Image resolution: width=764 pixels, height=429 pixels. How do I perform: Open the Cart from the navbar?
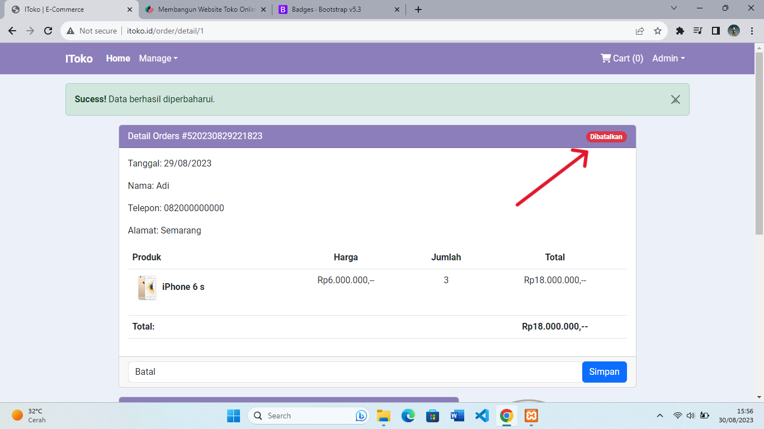[x=621, y=58]
